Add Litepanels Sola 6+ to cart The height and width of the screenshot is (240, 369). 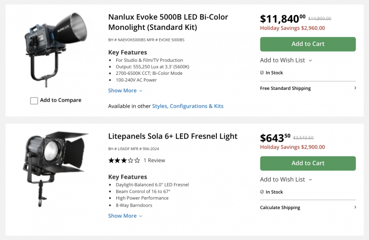click(308, 163)
